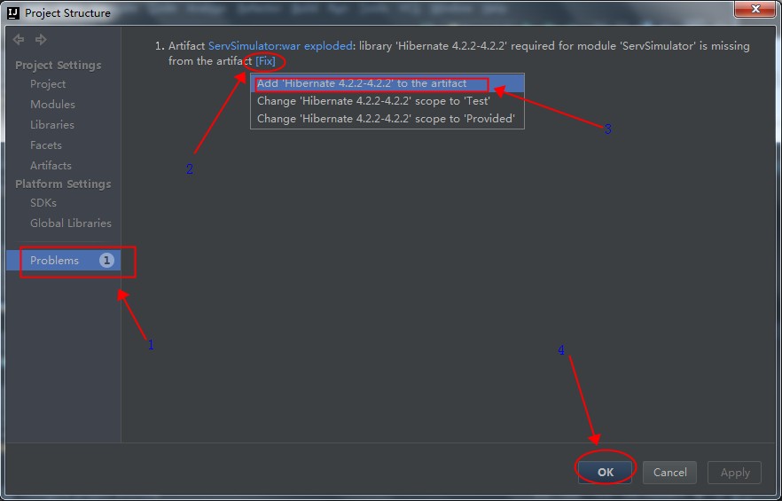Click the problem description text about missing library

[x=459, y=53]
